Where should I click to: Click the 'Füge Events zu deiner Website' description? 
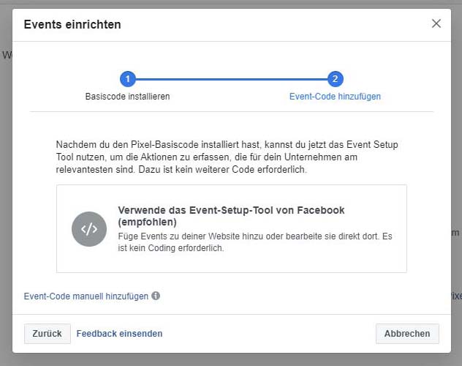tap(255, 242)
